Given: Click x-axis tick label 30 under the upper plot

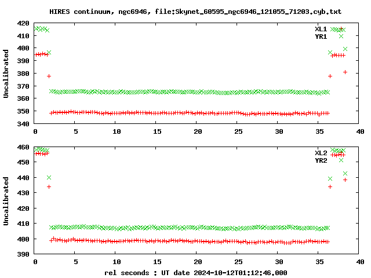Looking at the screenshot, I should pyautogui.click(x=279, y=131).
